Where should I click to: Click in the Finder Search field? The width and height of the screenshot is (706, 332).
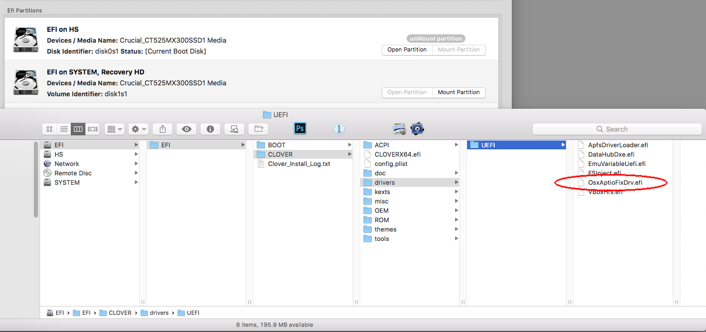617,129
